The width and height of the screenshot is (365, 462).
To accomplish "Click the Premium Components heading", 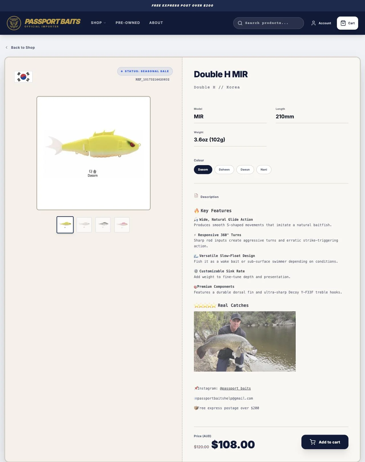I will (216, 287).
